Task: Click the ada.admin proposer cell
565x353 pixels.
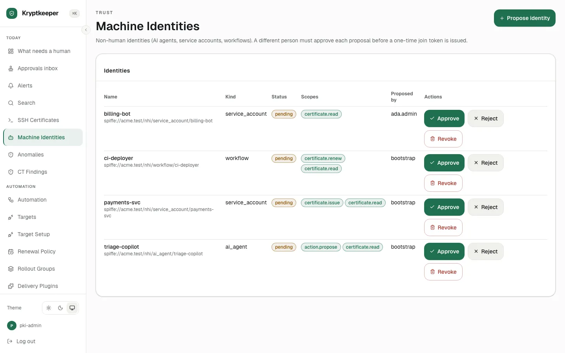Action: pyautogui.click(x=404, y=114)
